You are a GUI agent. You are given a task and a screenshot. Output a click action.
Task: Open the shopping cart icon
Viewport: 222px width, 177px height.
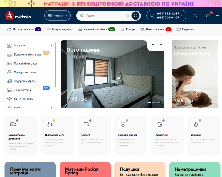[208, 15]
